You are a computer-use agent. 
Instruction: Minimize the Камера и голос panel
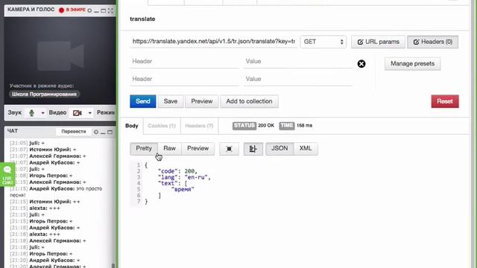point(96,11)
